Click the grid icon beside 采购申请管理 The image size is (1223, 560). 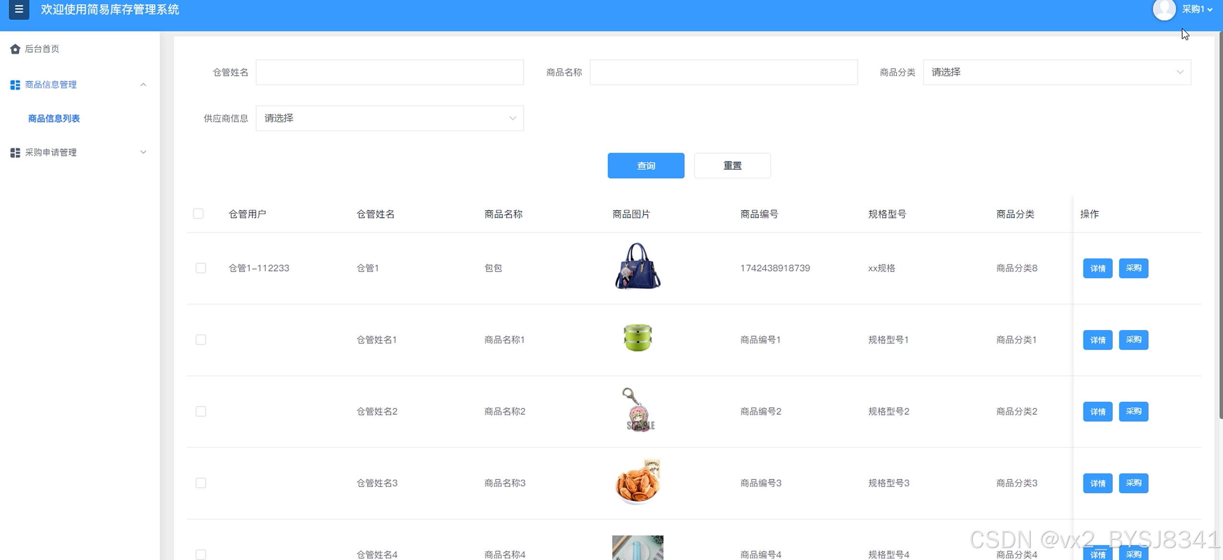tap(15, 152)
